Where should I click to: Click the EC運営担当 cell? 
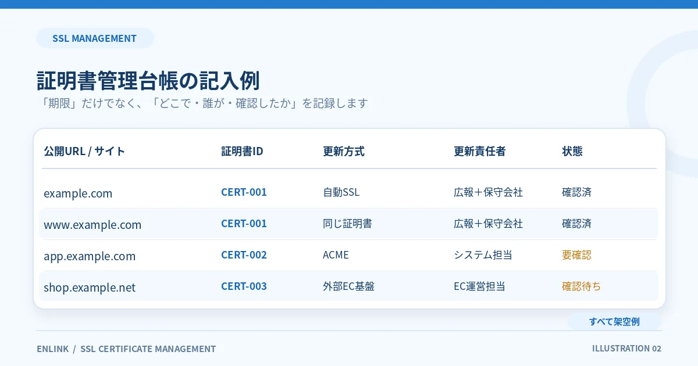click(x=479, y=286)
